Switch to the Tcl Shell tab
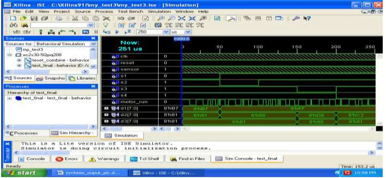This screenshot has width=386, height=178. (x=144, y=159)
